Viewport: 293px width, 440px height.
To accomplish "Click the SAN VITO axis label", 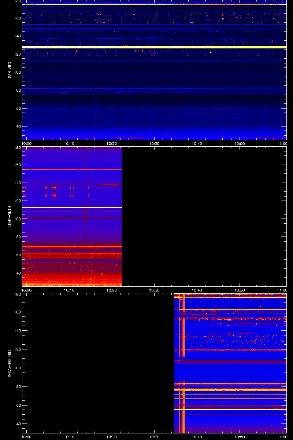I will pos(10,70).
